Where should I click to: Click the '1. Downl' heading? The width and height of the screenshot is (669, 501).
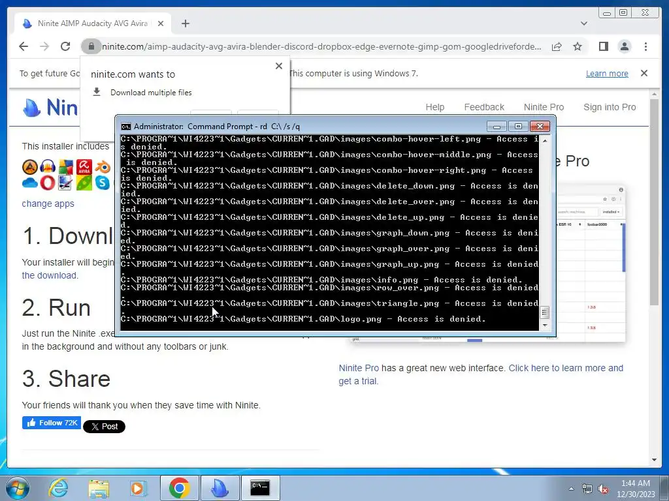coord(67,235)
